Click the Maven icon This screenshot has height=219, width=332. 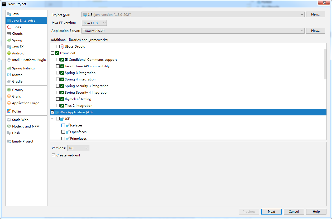[9, 75]
